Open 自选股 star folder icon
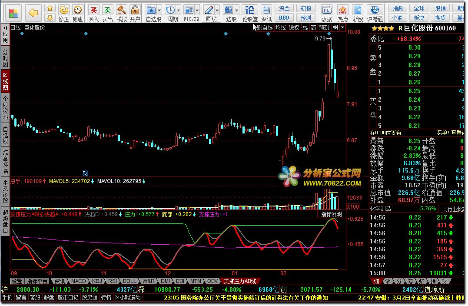Image resolution: width=468 pixels, height=306 pixels. pyautogui.click(x=151, y=10)
